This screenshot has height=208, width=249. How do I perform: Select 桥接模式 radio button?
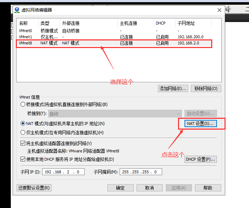[x=23, y=104]
